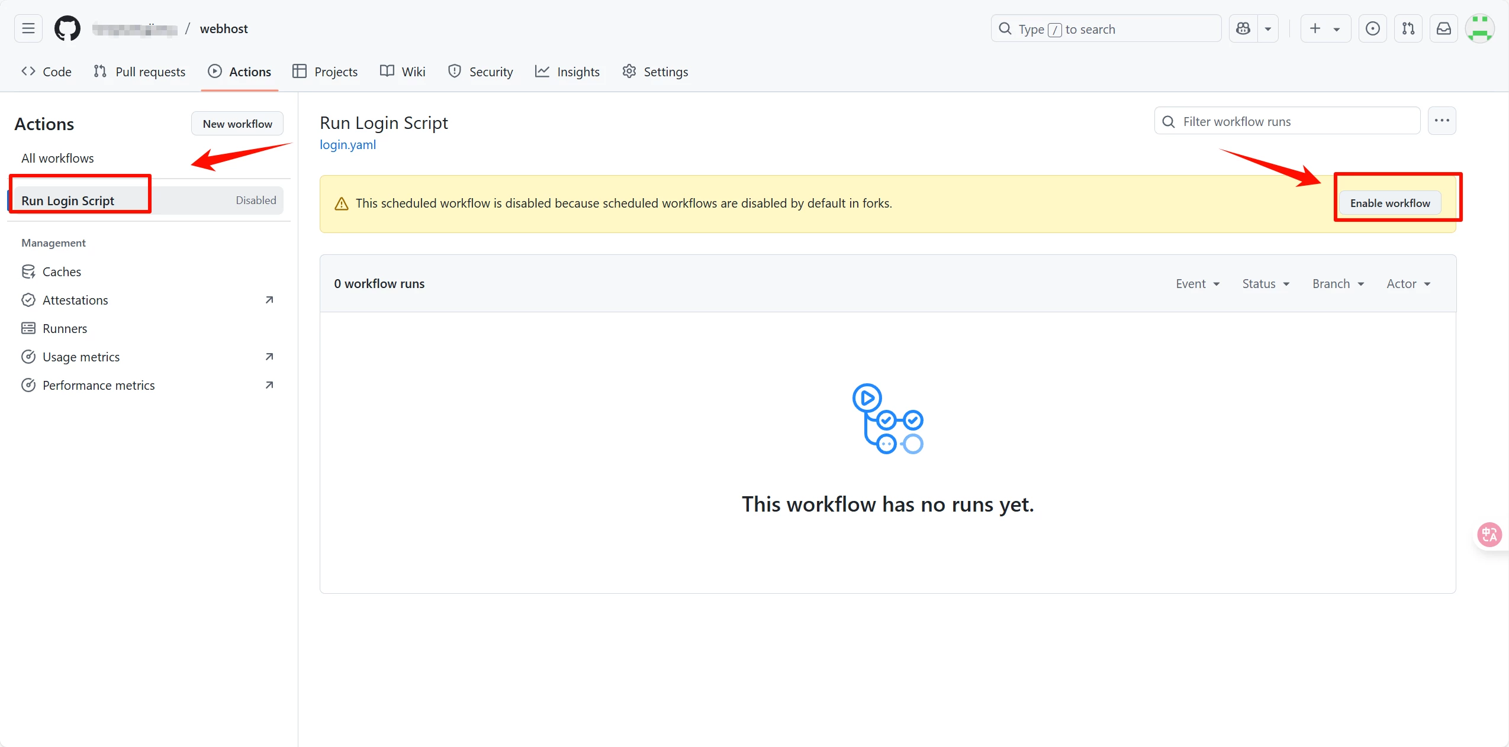1509x747 pixels.
Task: Open the notifications inbox icon
Action: [1443, 28]
